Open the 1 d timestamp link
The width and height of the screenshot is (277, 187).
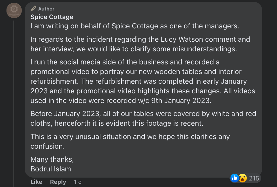[78, 182]
